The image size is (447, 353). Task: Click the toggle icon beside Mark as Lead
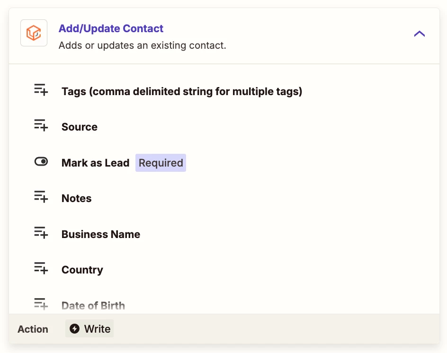coord(41,161)
